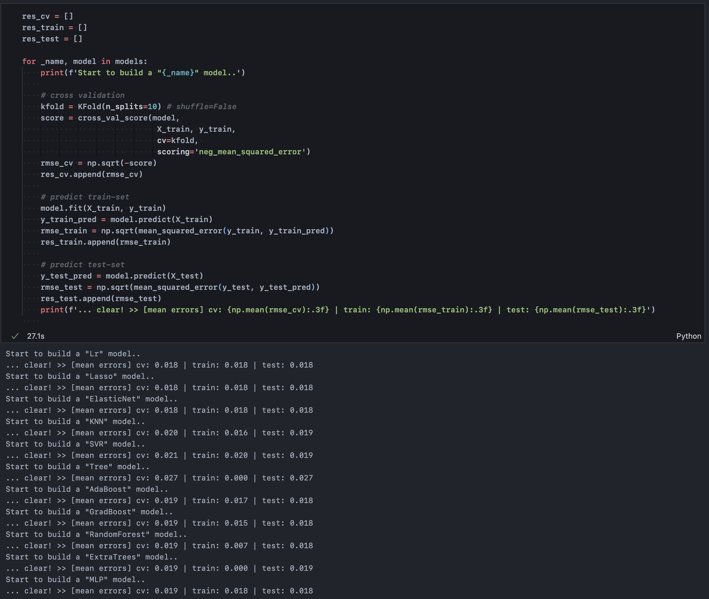The height and width of the screenshot is (599, 709).
Task: Click output 'Start to build a "Tree" model..'
Action: coord(78,467)
